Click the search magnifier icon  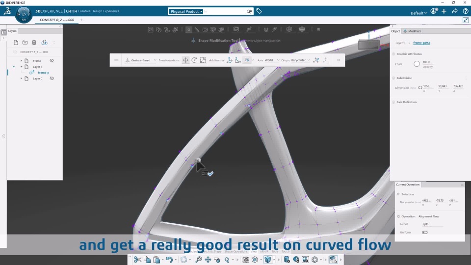[x=249, y=11]
